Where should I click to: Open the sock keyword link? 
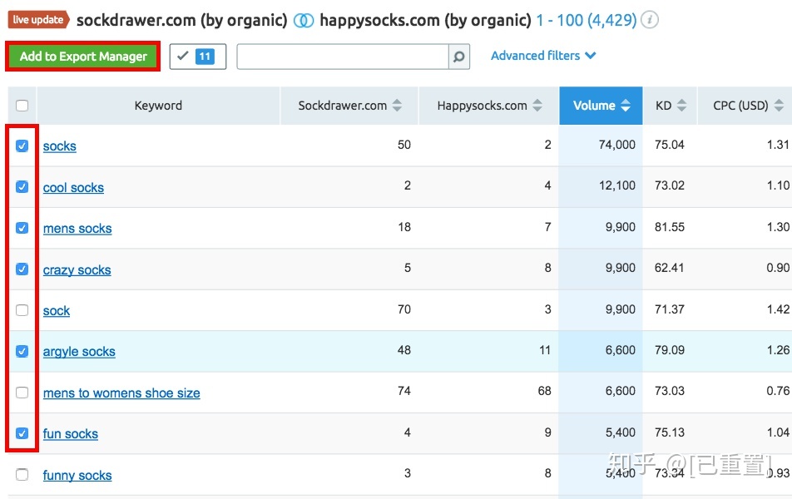click(x=56, y=310)
